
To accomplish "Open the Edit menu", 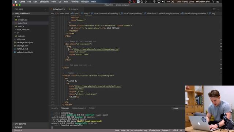I will point(35,1).
